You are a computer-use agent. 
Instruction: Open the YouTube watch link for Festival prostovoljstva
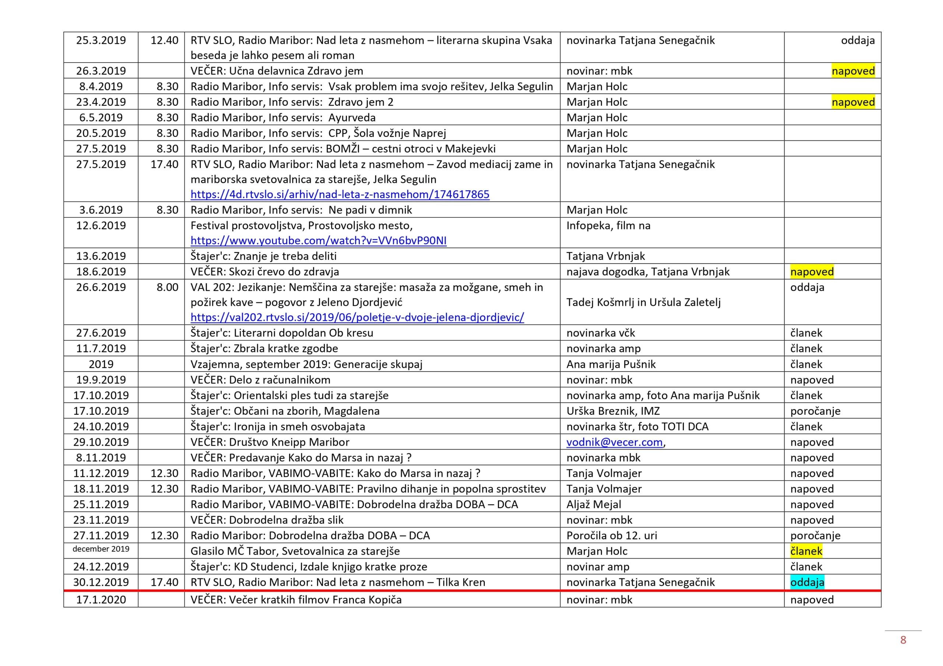[318, 241]
